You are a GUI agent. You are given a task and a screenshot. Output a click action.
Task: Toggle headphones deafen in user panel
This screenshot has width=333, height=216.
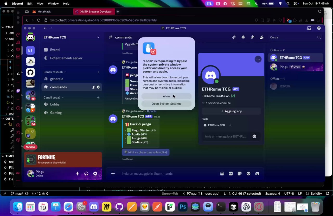pos(86,174)
